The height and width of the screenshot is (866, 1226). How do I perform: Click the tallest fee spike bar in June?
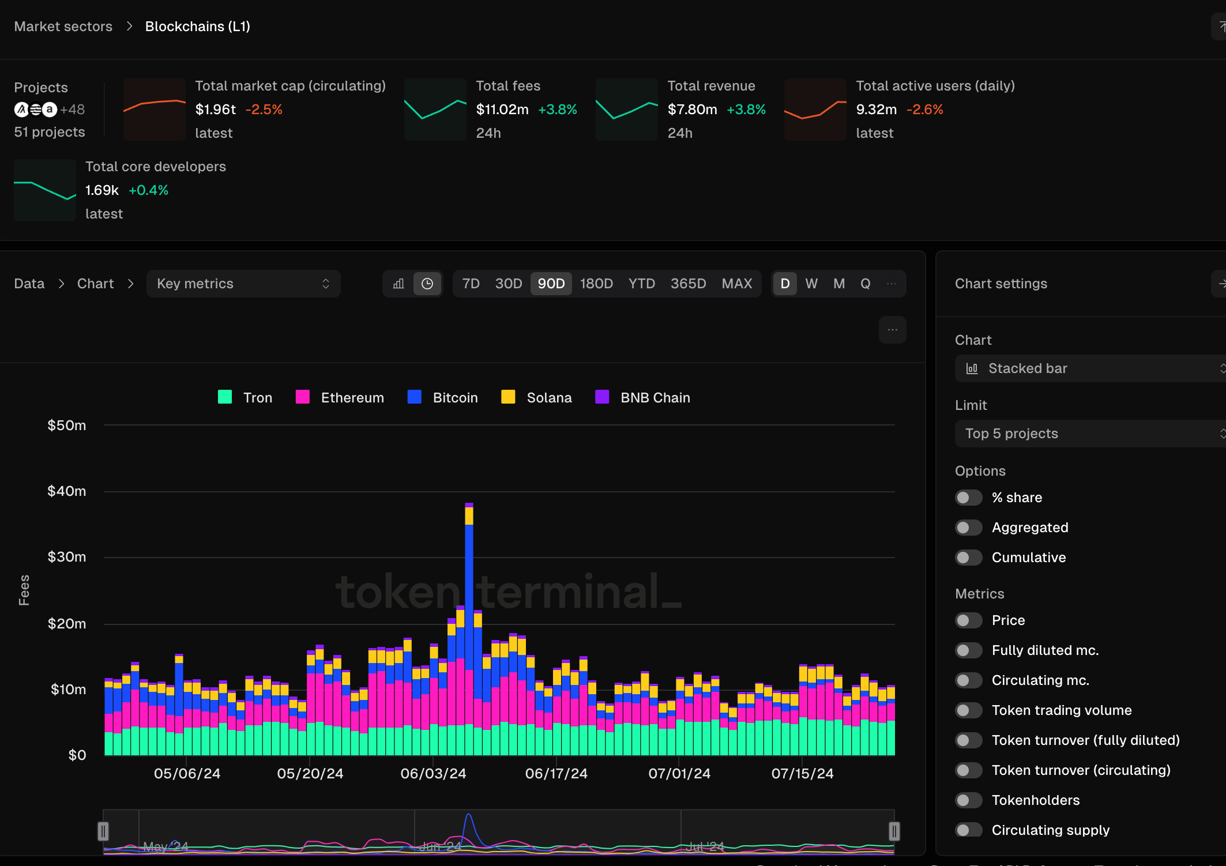click(469, 628)
